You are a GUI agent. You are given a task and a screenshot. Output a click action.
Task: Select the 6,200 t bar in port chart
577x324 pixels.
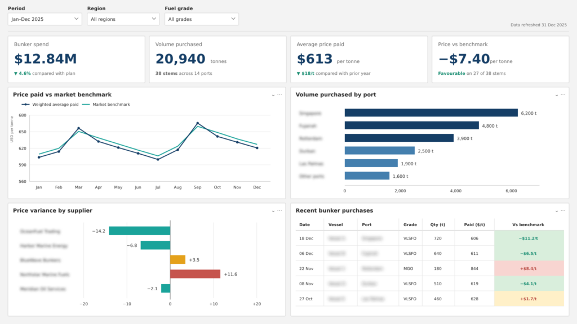[x=431, y=112]
